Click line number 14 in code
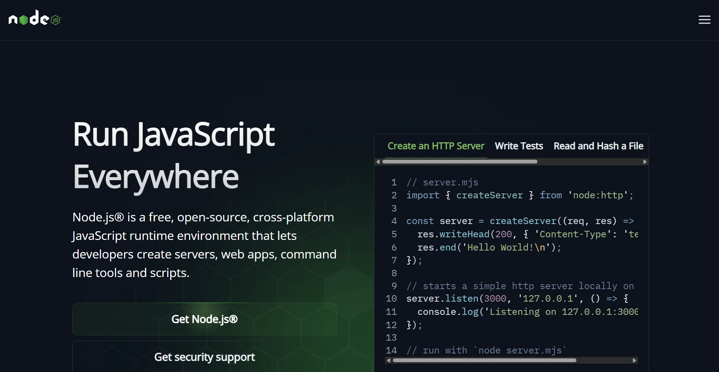 click(391, 350)
